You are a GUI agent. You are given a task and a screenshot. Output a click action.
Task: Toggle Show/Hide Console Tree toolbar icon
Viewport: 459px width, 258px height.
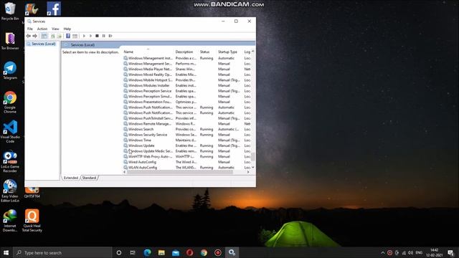click(44, 36)
